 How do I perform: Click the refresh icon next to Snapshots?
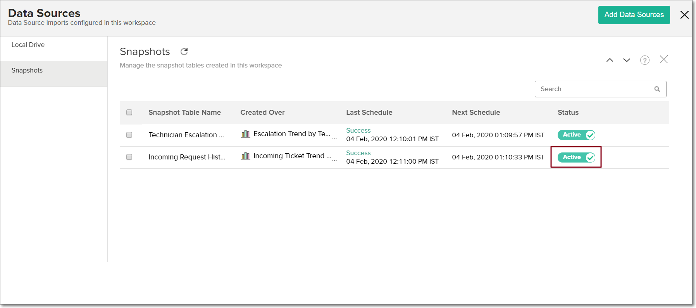click(x=184, y=52)
